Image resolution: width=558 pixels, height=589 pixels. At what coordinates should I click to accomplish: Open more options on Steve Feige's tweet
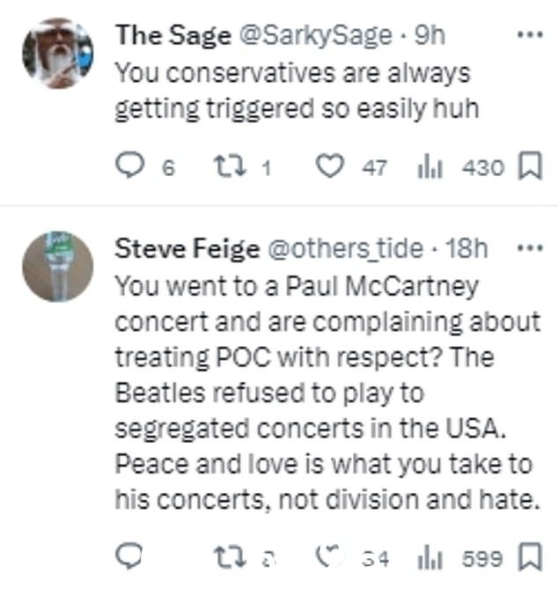point(530,248)
